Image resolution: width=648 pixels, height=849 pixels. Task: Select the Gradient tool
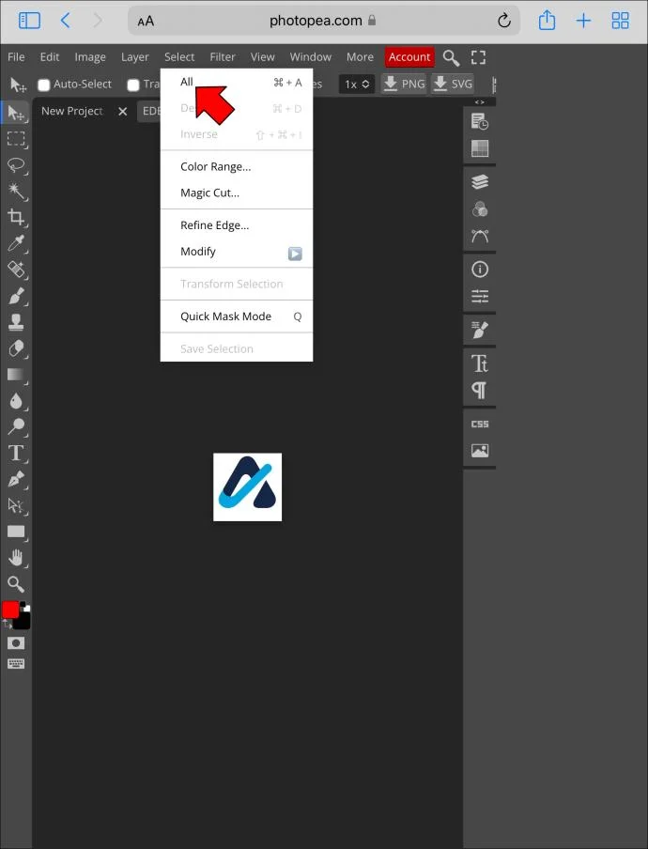click(16, 374)
